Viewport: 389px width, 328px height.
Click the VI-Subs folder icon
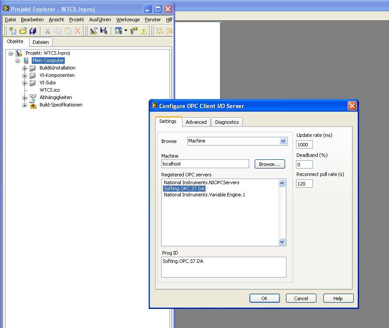pyautogui.click(x=33, y=83)
